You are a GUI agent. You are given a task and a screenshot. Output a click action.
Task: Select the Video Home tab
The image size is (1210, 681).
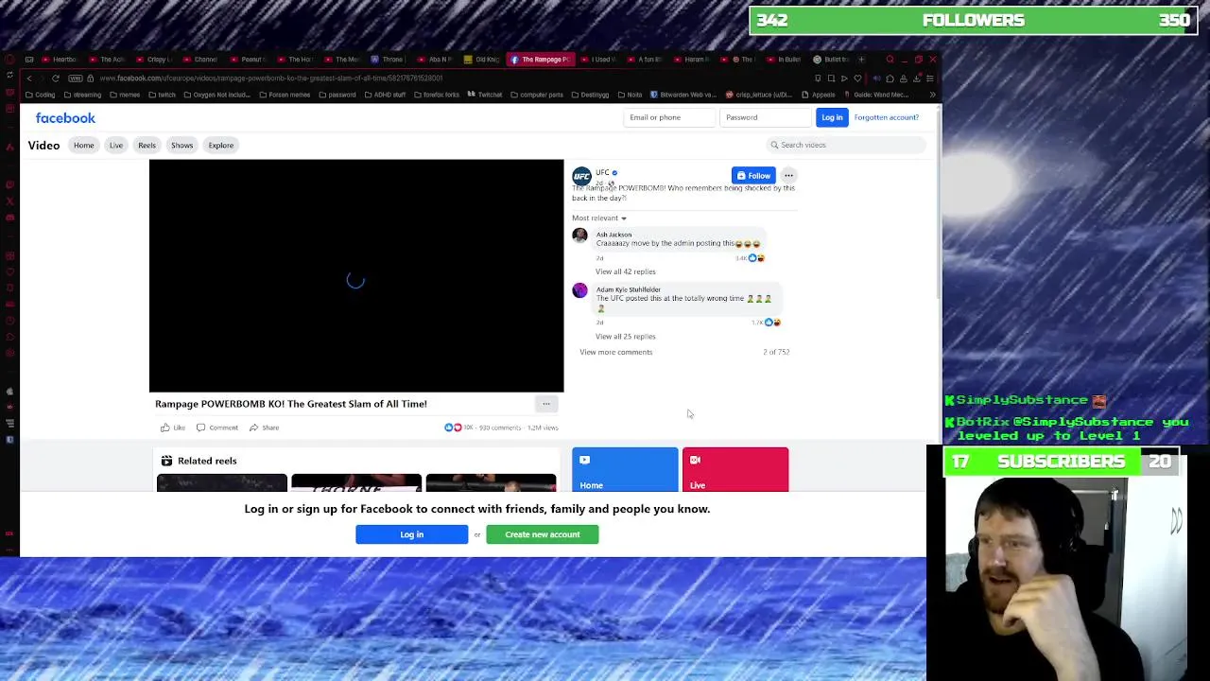[x=84, y=145]
